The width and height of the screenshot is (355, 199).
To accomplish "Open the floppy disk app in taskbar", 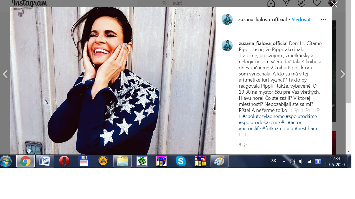I will [x=83, y=161].
